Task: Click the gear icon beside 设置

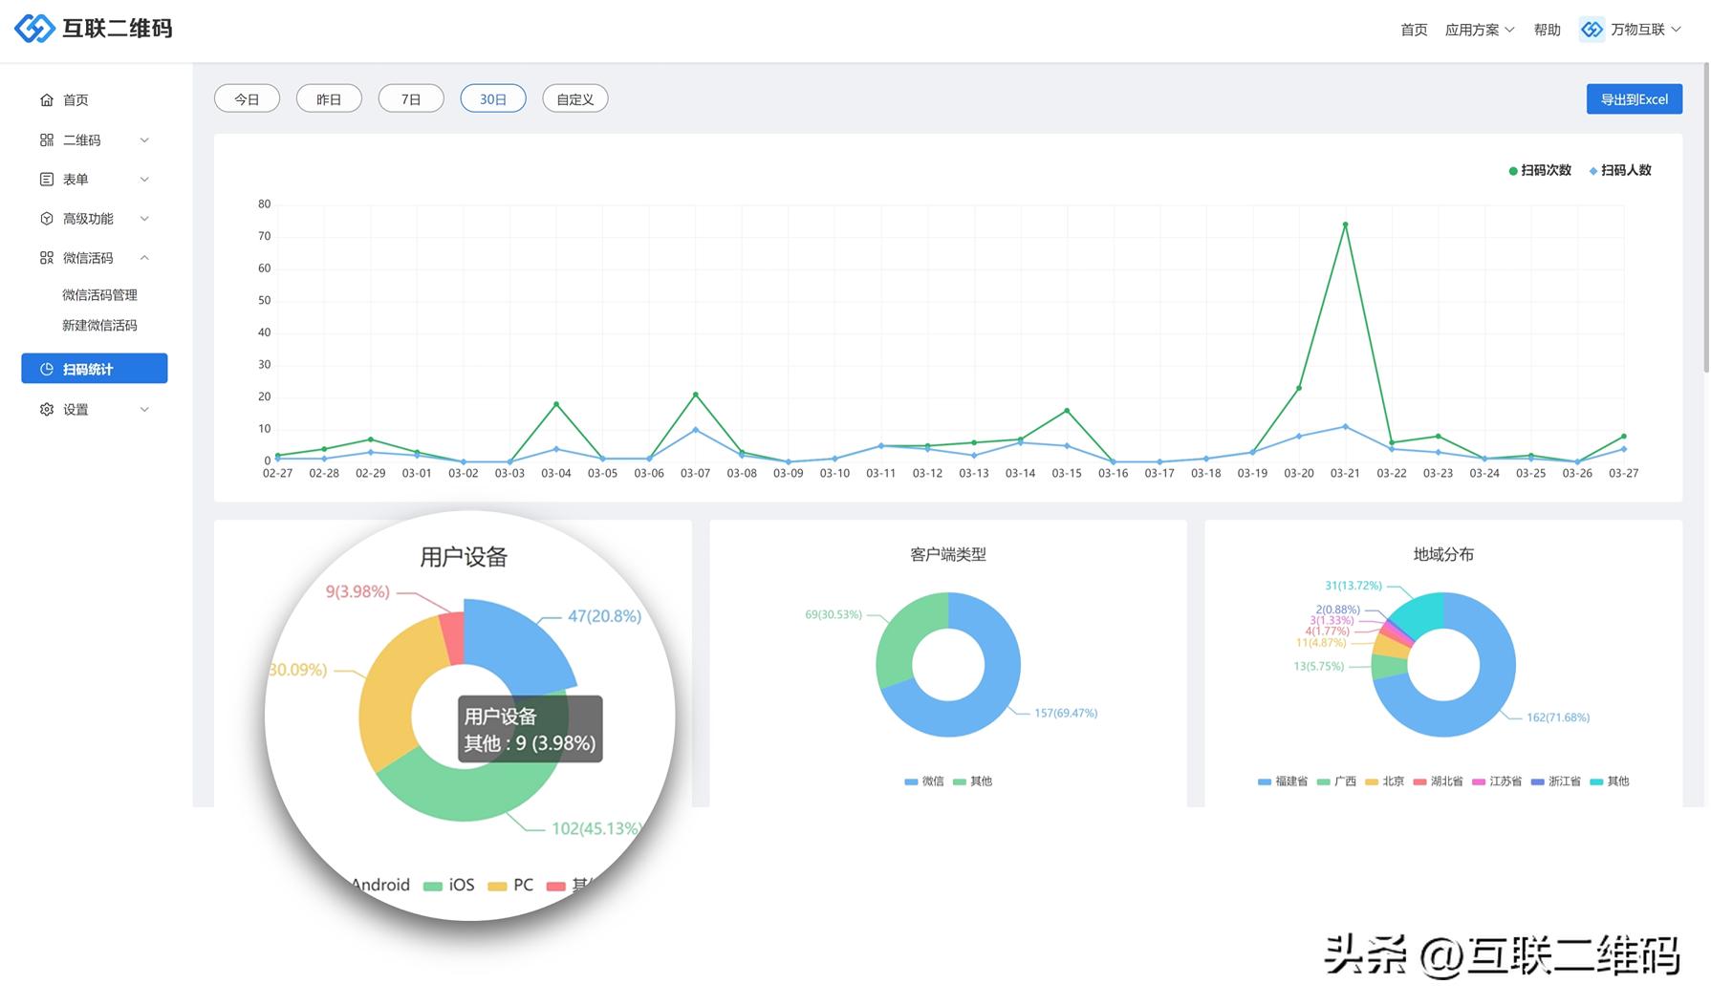Action: 47,410
